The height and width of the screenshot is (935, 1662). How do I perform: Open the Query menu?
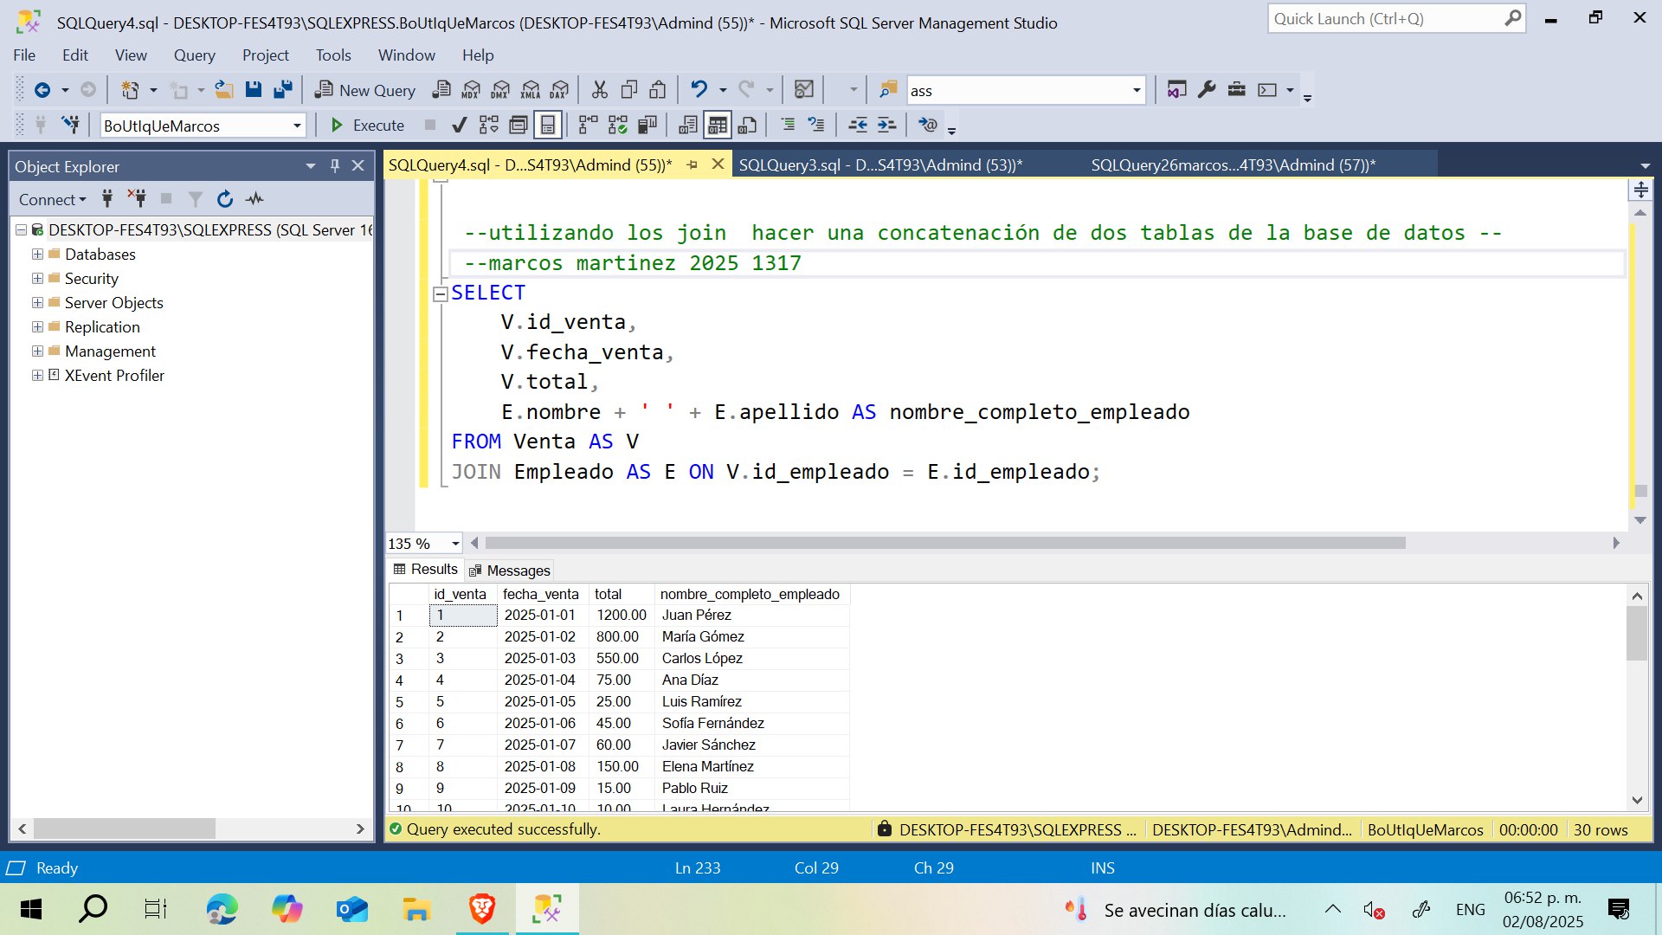click(194, 55)
